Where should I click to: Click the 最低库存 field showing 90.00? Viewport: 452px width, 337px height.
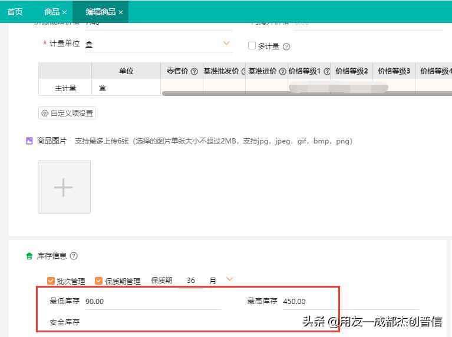153,301
